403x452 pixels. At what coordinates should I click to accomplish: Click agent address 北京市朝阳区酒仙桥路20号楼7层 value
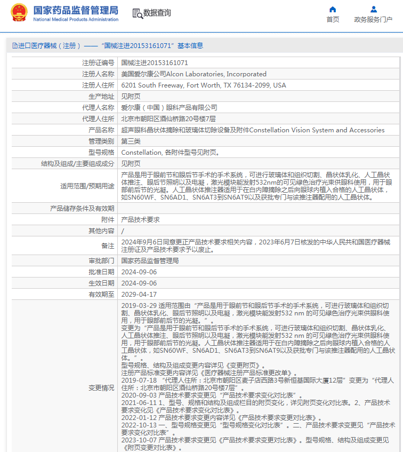click(x=168, y=119)
